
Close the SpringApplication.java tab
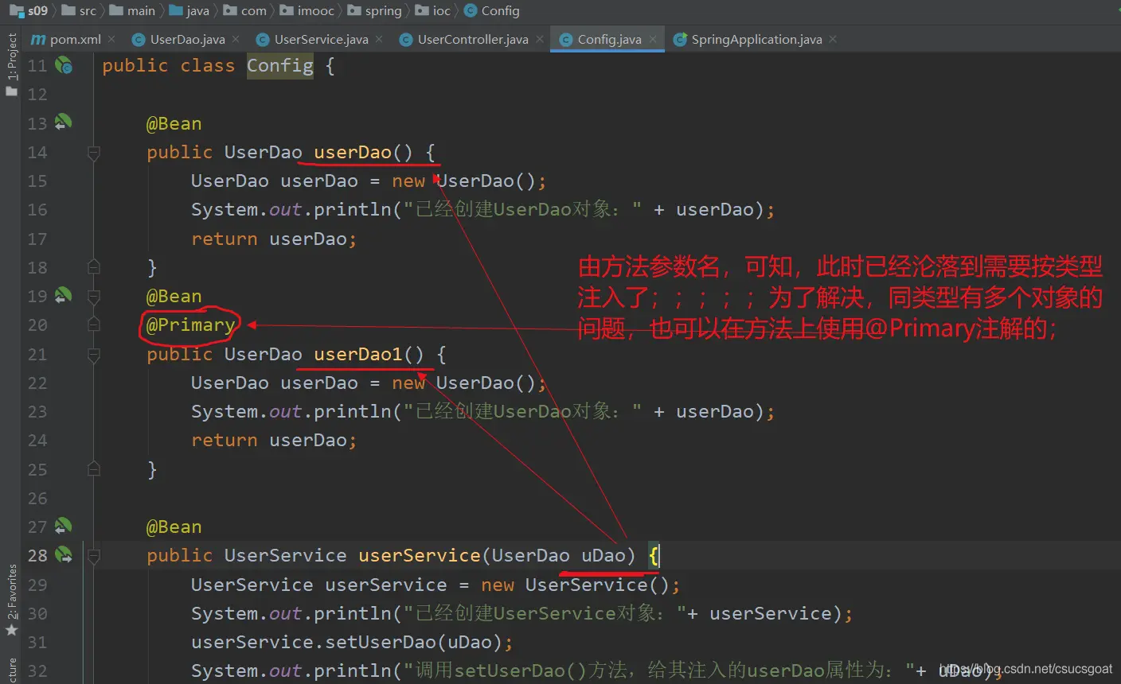[833, 39]
